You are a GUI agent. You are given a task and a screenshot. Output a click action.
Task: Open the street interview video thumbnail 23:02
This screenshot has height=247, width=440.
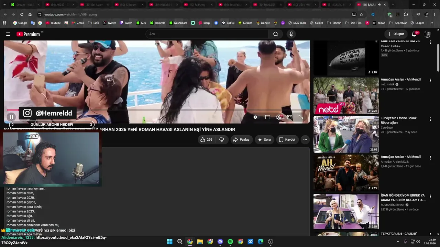(x=346, y=134)
